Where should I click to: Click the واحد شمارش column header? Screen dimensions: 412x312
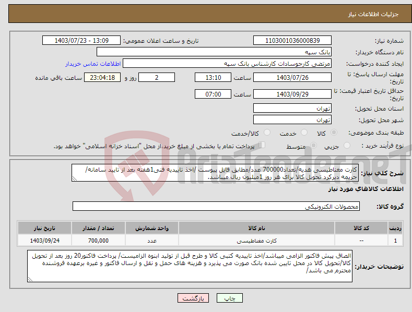pos(152,227)
